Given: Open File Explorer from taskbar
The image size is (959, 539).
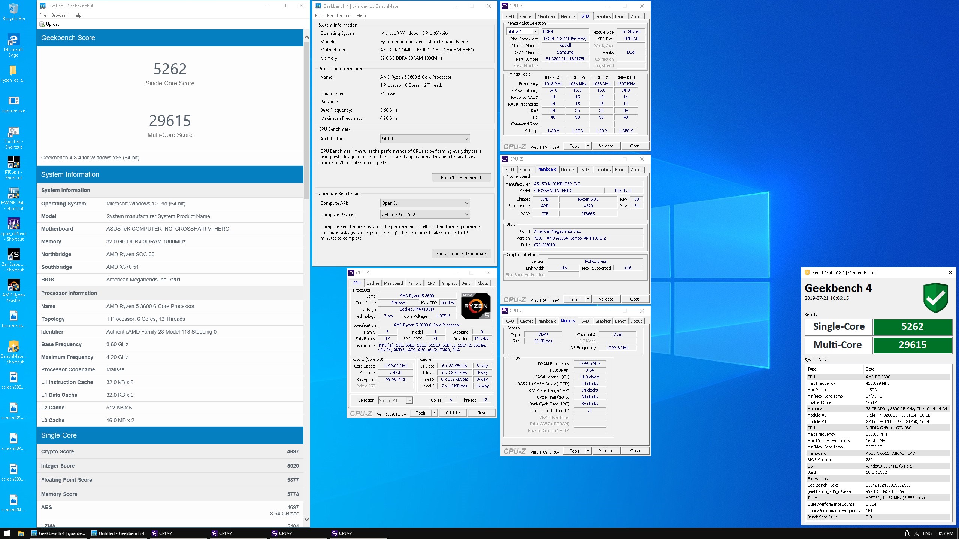Looking at the screenshot, I should 21,533.
